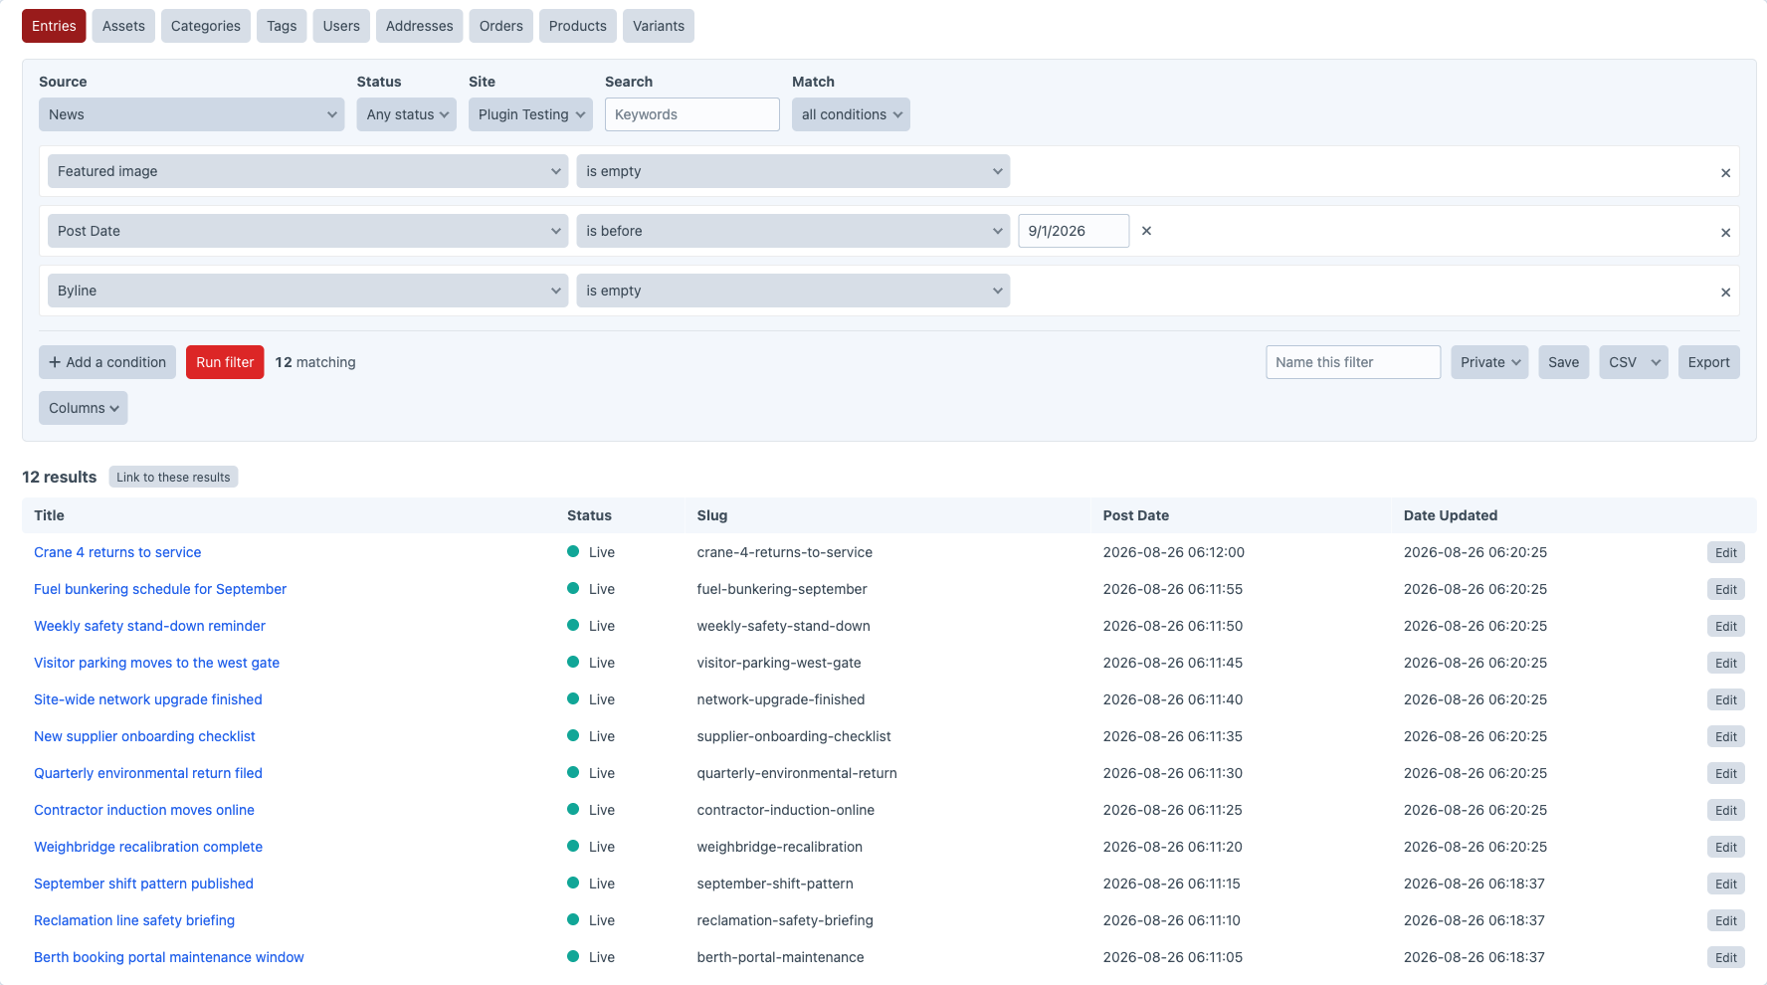This screenshot has width=1767, height=985.
Task: Remove the Featured image condition row
Action: pos(1725,173)
